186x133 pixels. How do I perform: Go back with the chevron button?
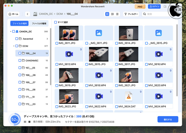point(27,14)
